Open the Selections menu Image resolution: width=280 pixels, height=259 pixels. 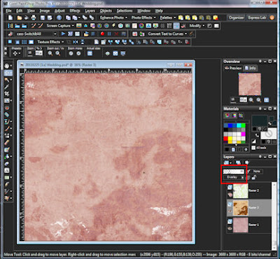pyautogui.click(x=125, y=10)
